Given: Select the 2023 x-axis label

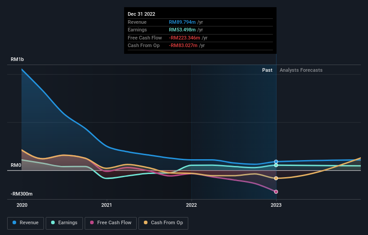Looking at the screenshot, I should coord(276,205).
